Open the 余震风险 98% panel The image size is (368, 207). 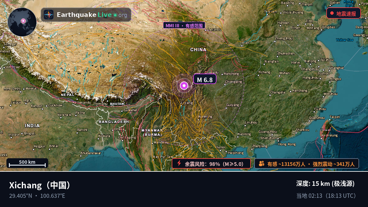[211, 163]
